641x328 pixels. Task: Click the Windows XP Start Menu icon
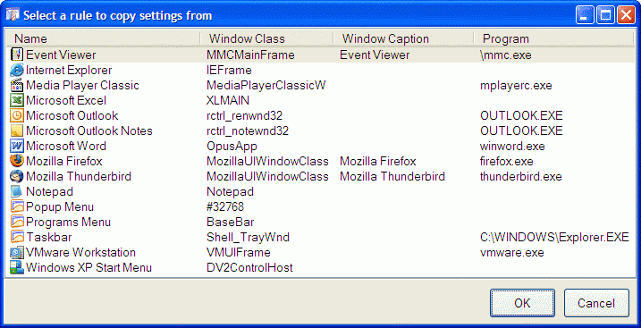point(17,267)
